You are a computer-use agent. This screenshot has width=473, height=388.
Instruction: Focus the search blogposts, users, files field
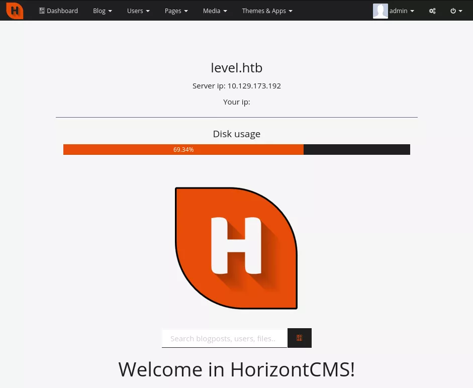coord(224,338)
